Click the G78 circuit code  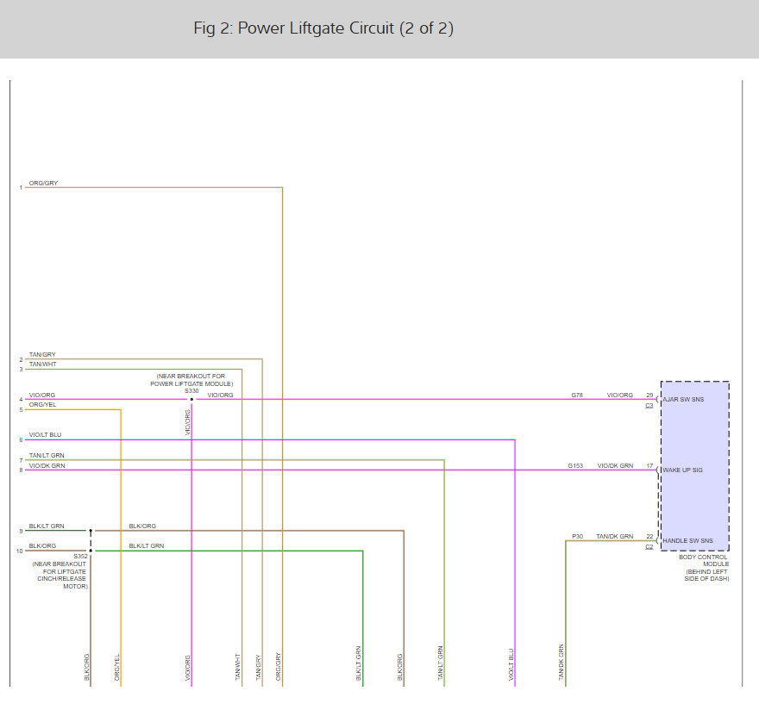(577, 395)
